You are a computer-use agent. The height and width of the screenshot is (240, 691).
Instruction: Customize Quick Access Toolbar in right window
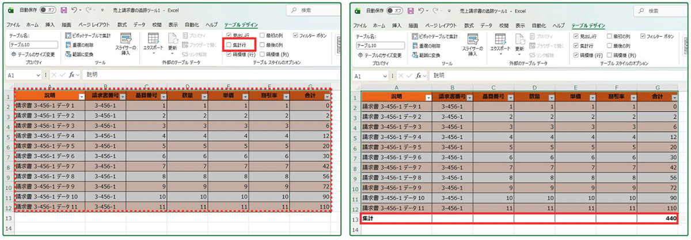pos(449,10)
